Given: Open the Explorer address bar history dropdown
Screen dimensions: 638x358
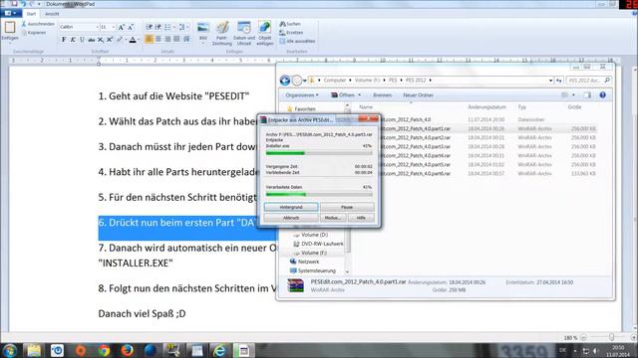Looking at the screenshot, I should click(550, 81).
